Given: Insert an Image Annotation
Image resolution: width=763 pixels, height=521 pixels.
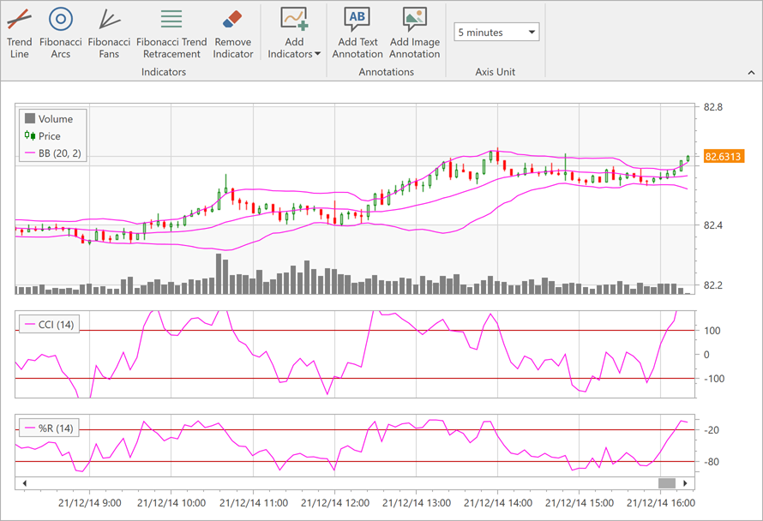Looking at the screenshot, I should click(x=415, y=33).
